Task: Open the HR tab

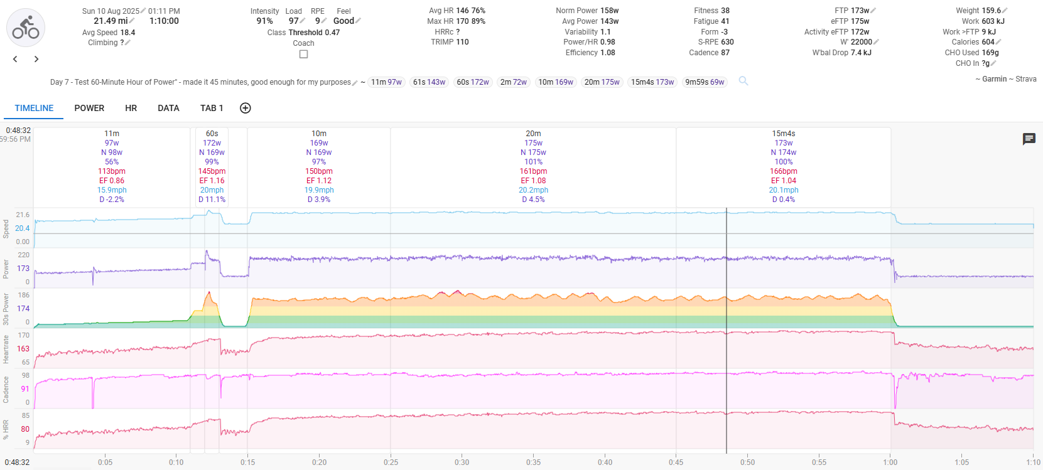Action: [131, 108]
